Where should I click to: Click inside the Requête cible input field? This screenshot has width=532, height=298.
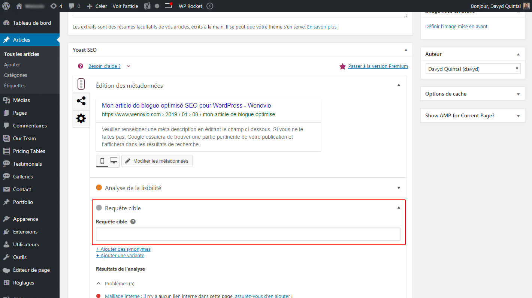pos(248,234)
